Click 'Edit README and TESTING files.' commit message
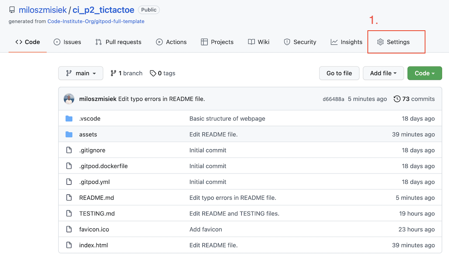 [234, 214]
